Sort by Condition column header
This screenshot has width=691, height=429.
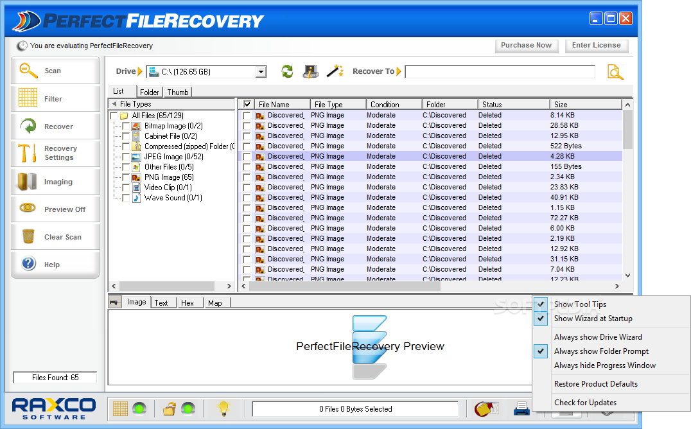pyautogui.click(x=394, y=105)
